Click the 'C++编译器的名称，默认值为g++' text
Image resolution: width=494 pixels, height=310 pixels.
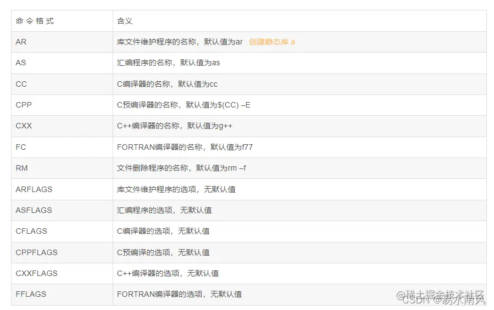(x=175, y=126)
